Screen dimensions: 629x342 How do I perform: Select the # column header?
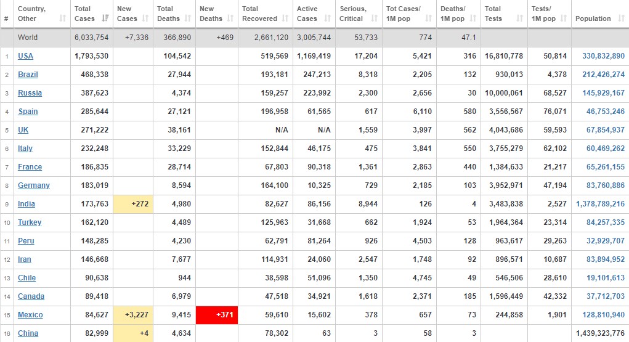click(6, 18)
